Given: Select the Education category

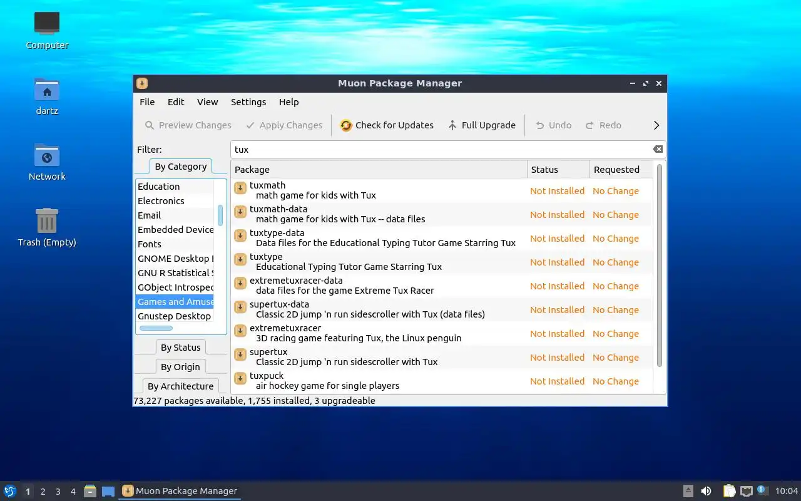Looking at the screenshot, I should click(x=175, y=187).
